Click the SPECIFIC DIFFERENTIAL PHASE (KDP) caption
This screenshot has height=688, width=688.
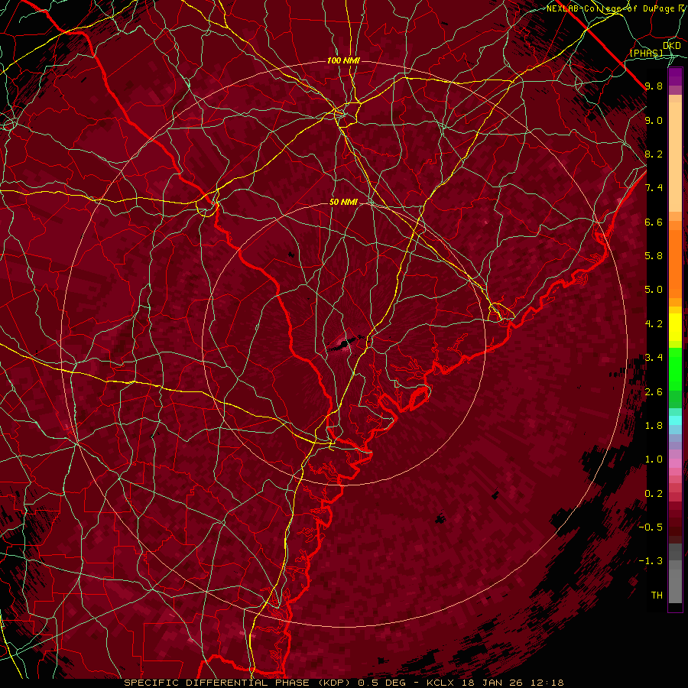tap(239, 683)
